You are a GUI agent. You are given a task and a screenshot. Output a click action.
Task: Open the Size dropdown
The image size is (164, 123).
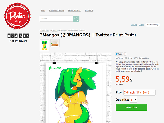tap(139, 93)
